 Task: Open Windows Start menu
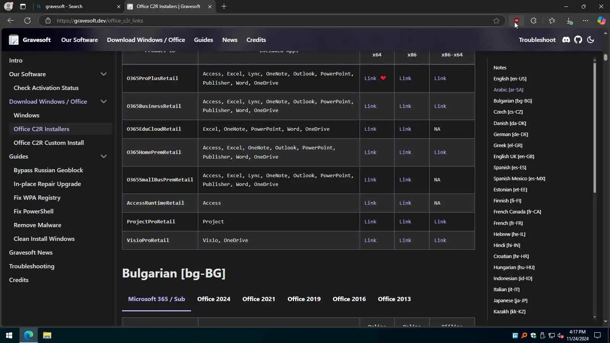click(9, 335)
